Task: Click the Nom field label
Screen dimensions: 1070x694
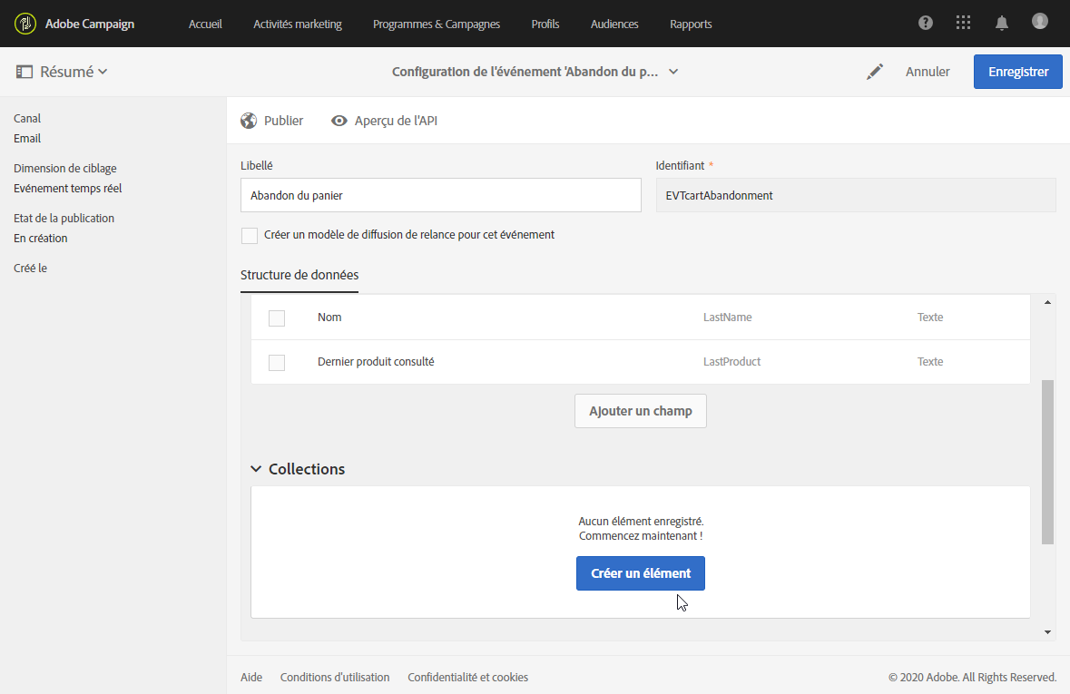Action: [x=329, y=318]
